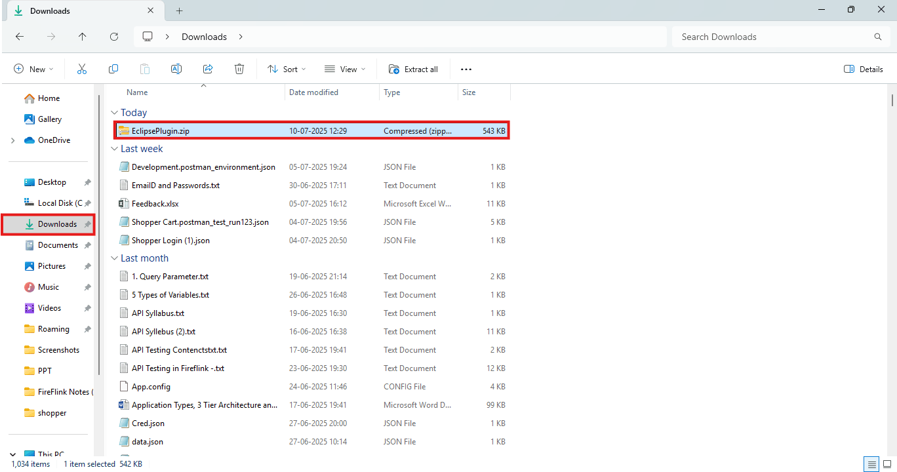Click the Cut scissors icon
897x472 pixels.
click(x=82, y=69)
